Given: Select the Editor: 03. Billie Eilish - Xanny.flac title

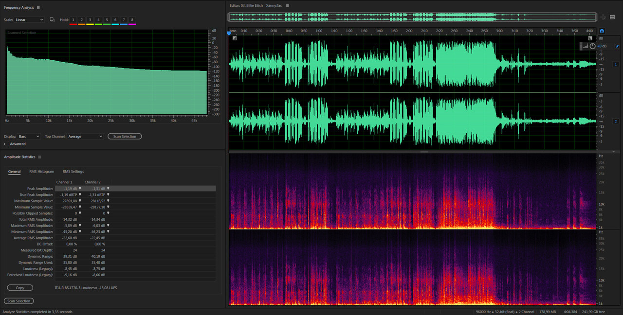Looking at the screenshot, I should 257,5.
